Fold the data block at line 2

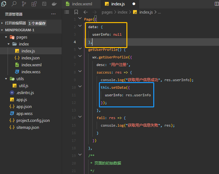coord(80,26)
